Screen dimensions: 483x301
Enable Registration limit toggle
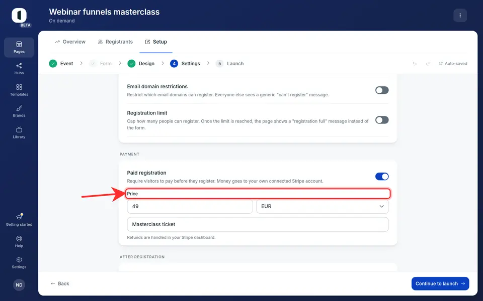pyautogui.click(x=382, y=120)
